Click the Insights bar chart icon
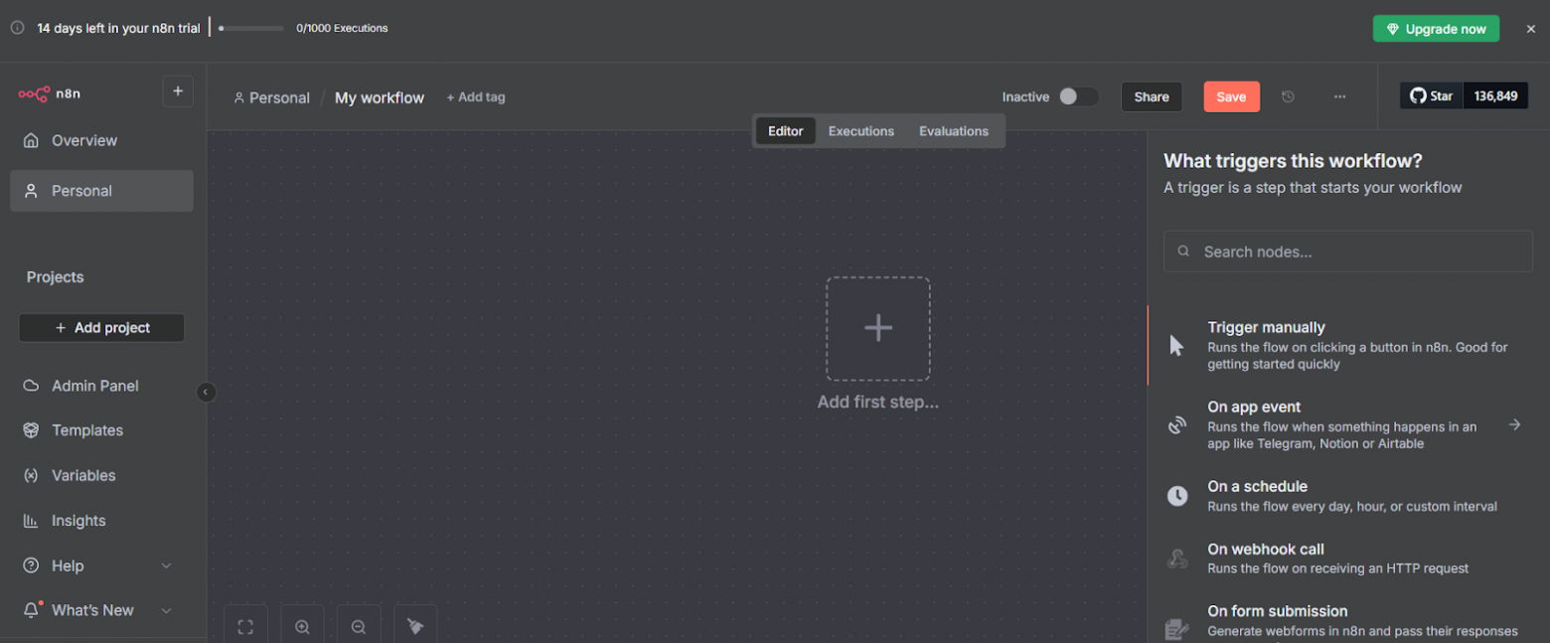This screenshot has height=643, width=1550. (32, 521)
